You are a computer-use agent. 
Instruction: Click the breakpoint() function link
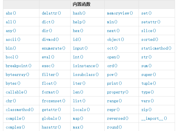[x=19, y=66]
